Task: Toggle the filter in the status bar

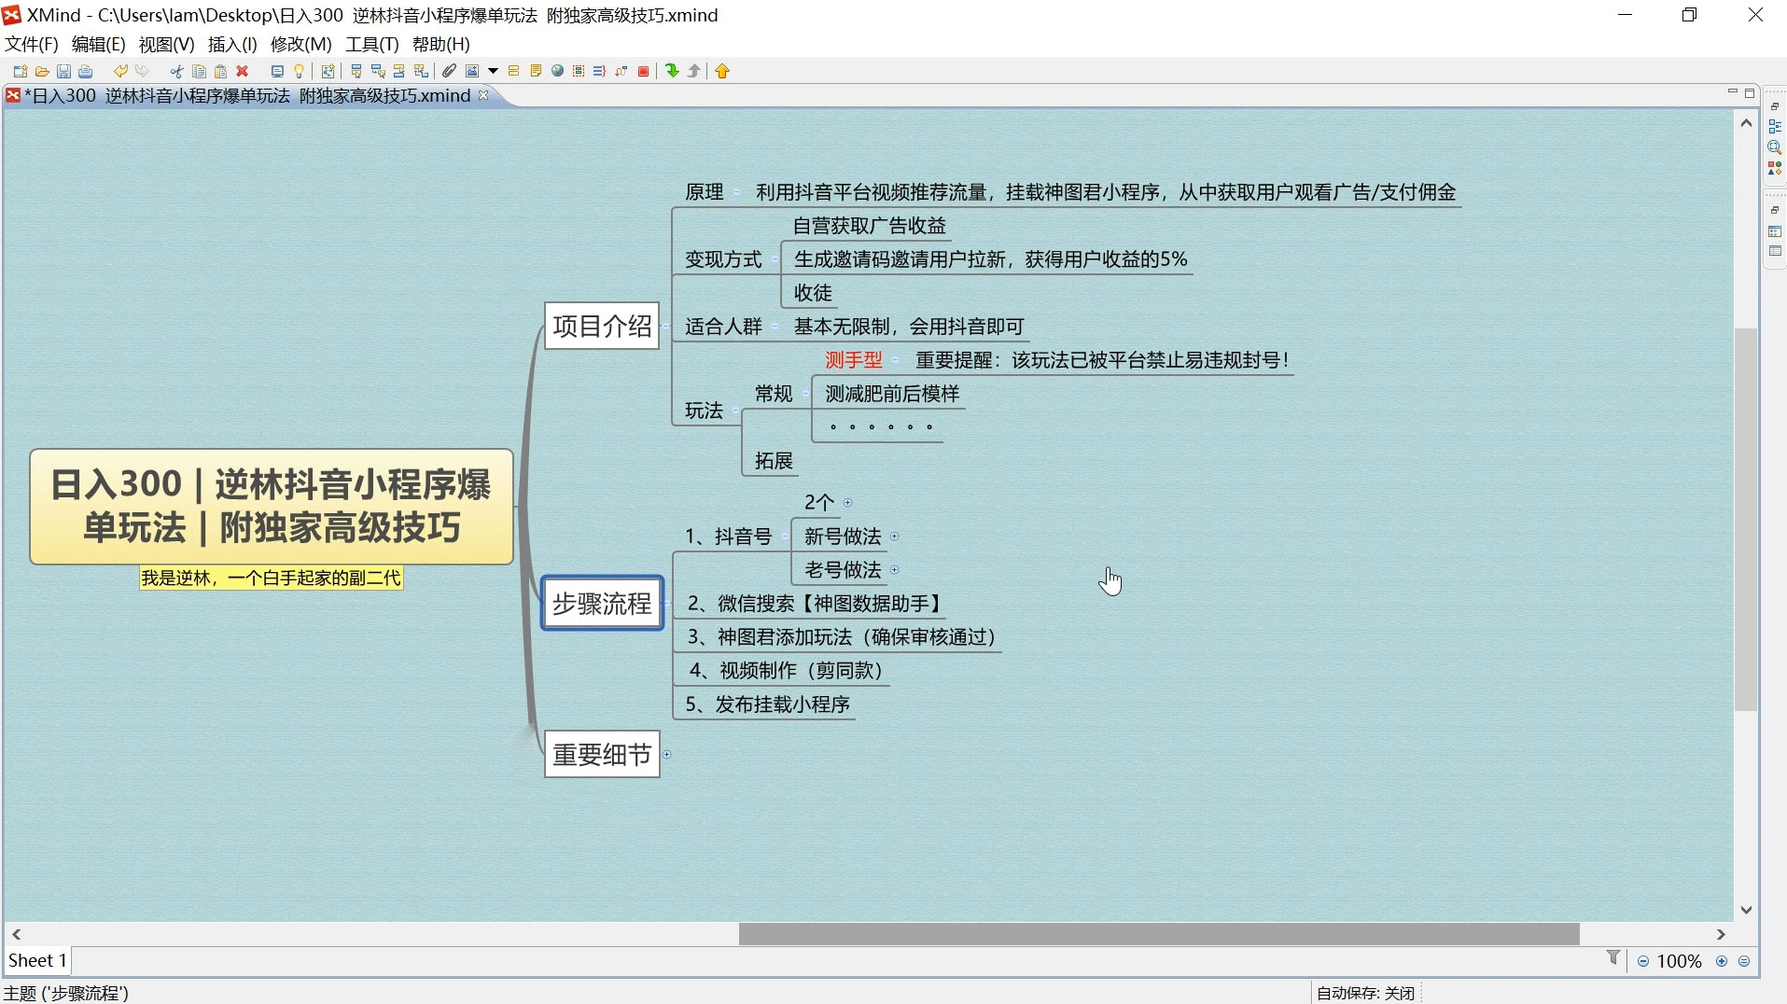Action: (x=1612, y=959)
